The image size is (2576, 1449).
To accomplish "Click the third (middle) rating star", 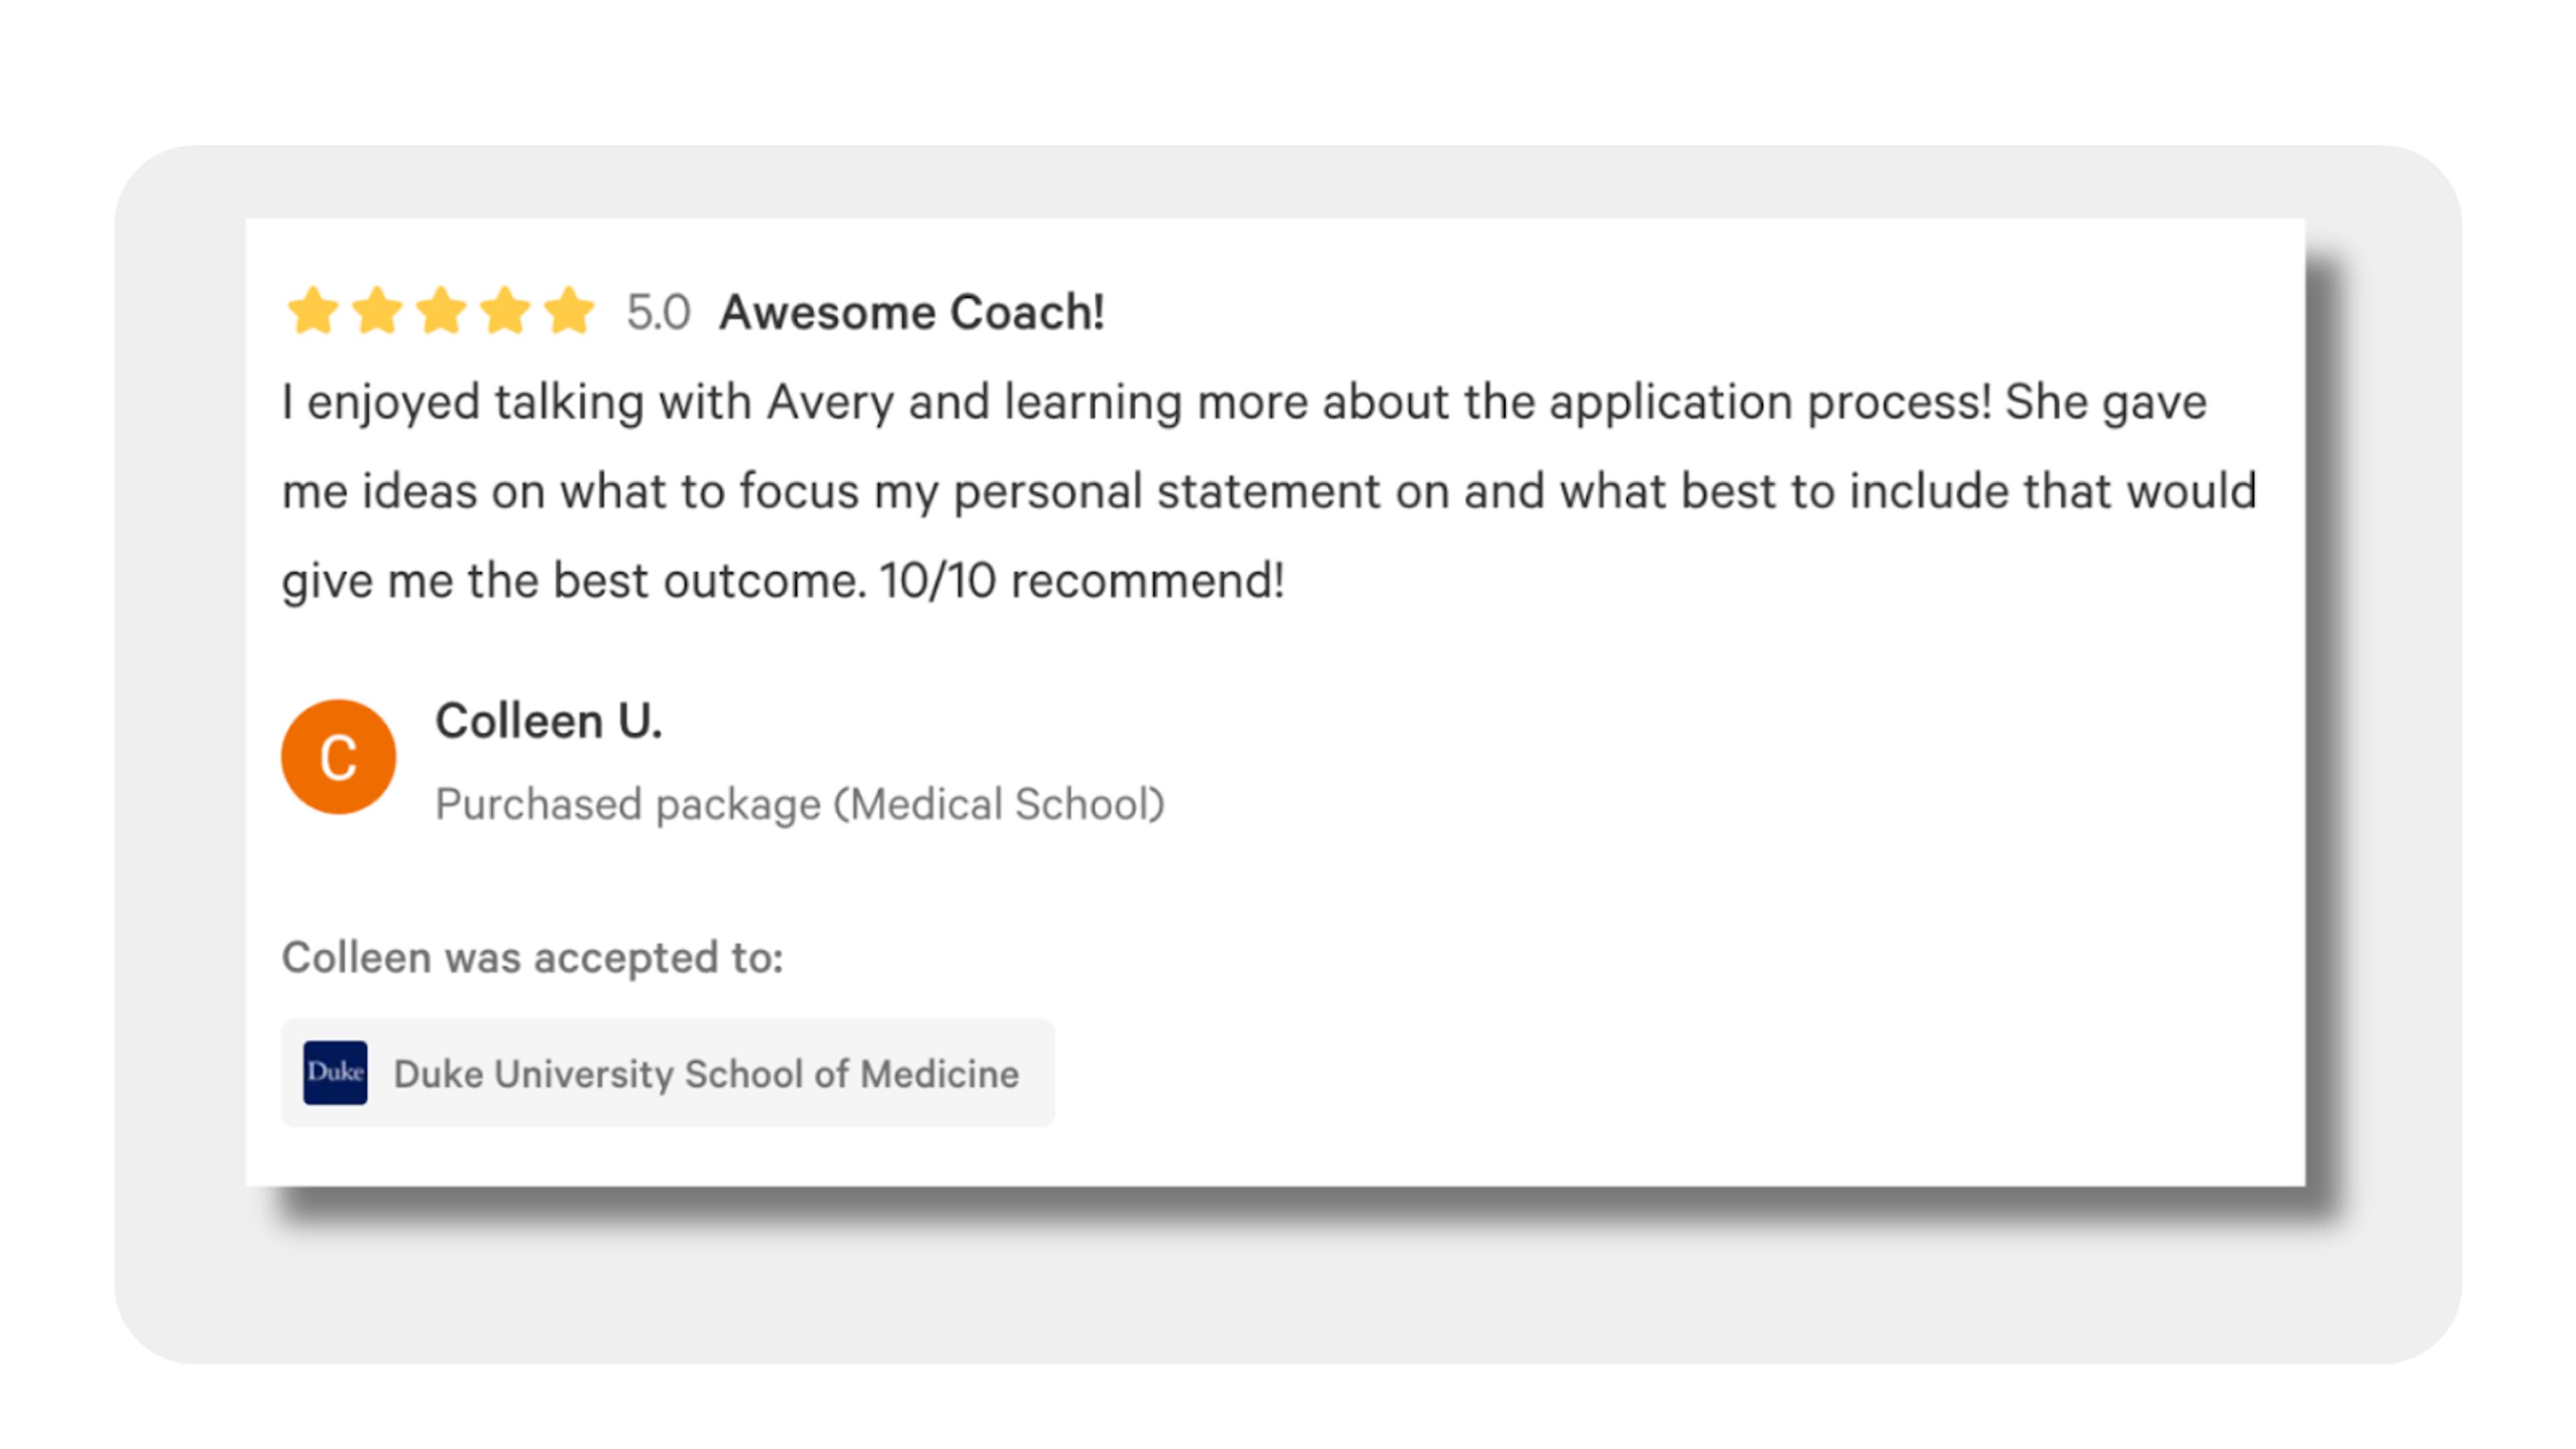I will pos(441,311).
